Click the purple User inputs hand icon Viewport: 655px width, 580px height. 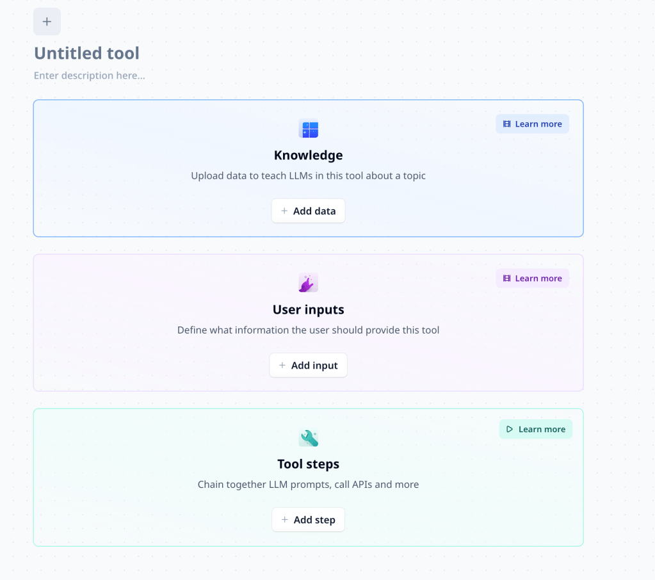pos(309,283)
